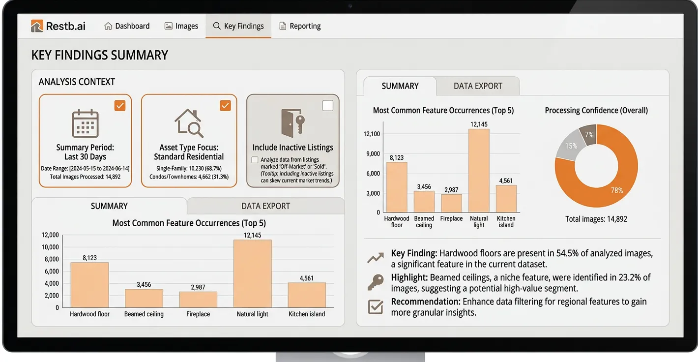
Task: Select the Reporting document icon
Action: click(283, 26)
